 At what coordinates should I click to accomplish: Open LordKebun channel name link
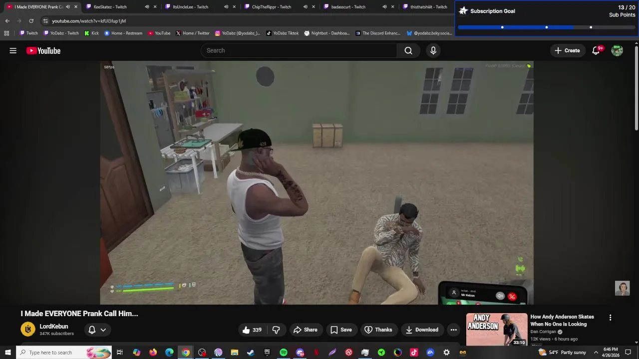(x=54, y=327)
